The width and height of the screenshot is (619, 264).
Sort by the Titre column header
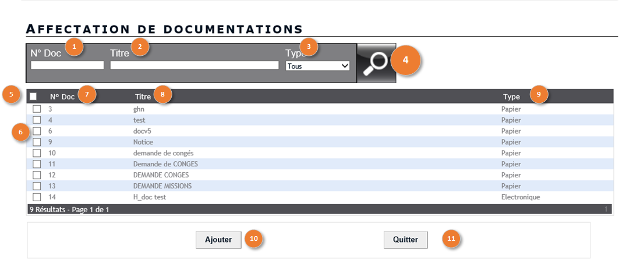[143, 97]
